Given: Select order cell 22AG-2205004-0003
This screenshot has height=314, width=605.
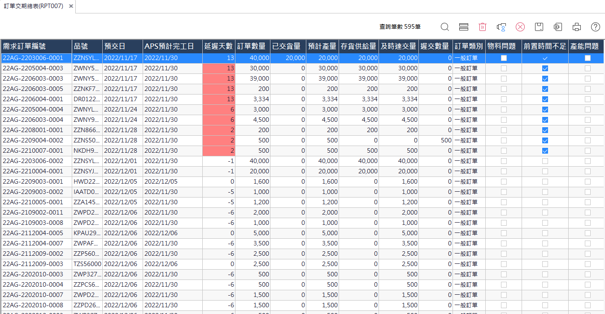Looking at the screenshot, I should tap(36, 69).
